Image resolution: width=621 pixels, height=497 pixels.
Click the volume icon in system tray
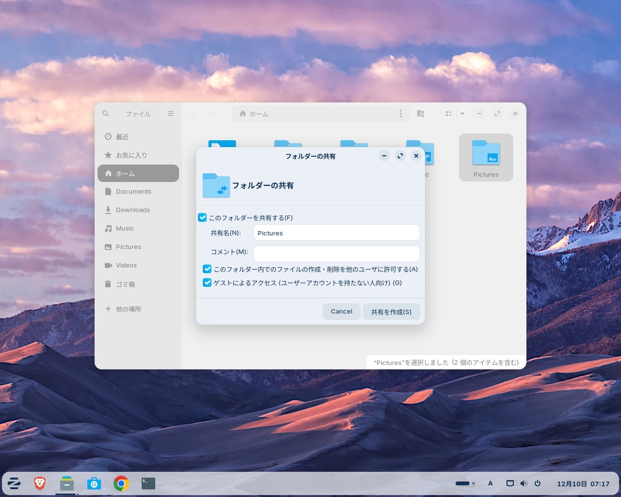(x=523, y=483)
